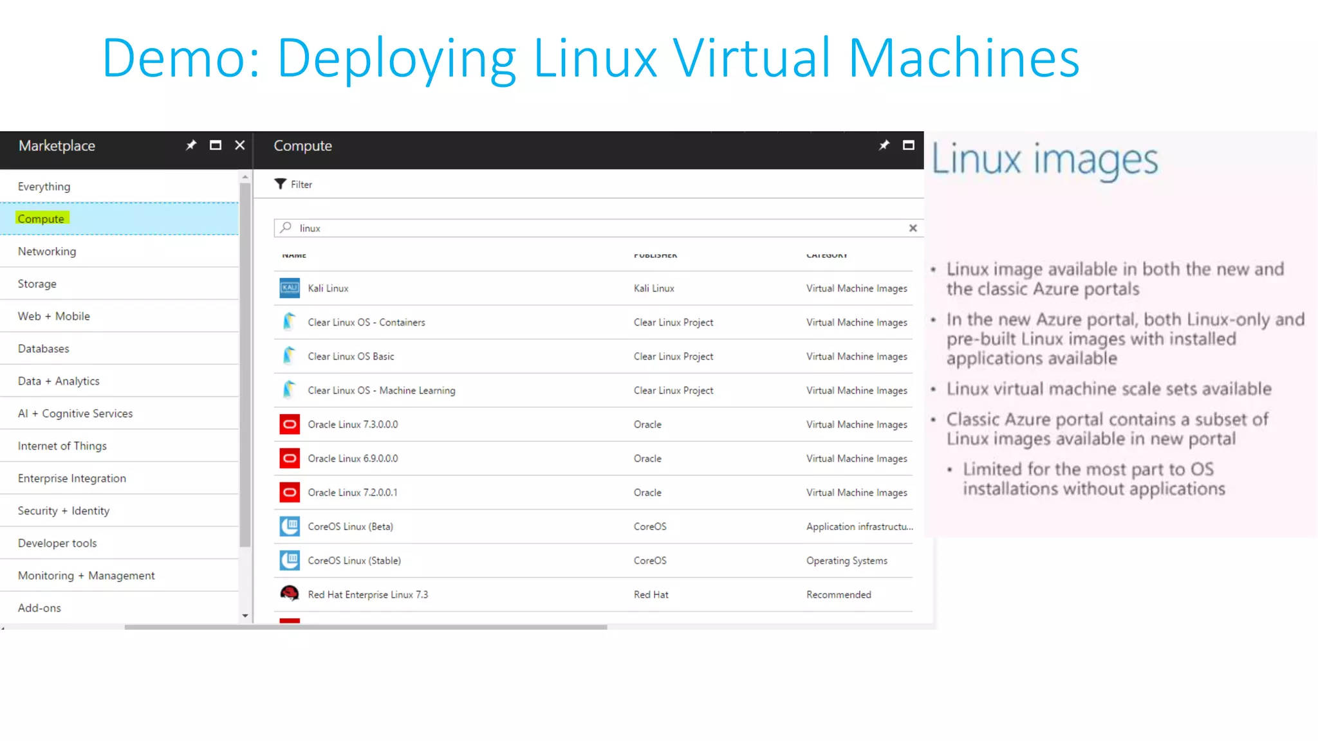Maximize the Compute blade
Viewport: 1318px width, 741px height.
909,145
